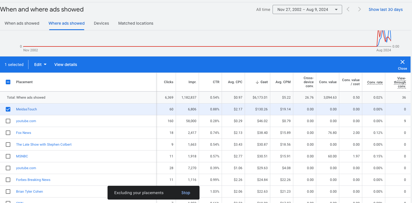This screenshot has width=412, height=203.
Task: Sort by the Clicks column header
Action: pyautogui.click(x=168, y=82)
